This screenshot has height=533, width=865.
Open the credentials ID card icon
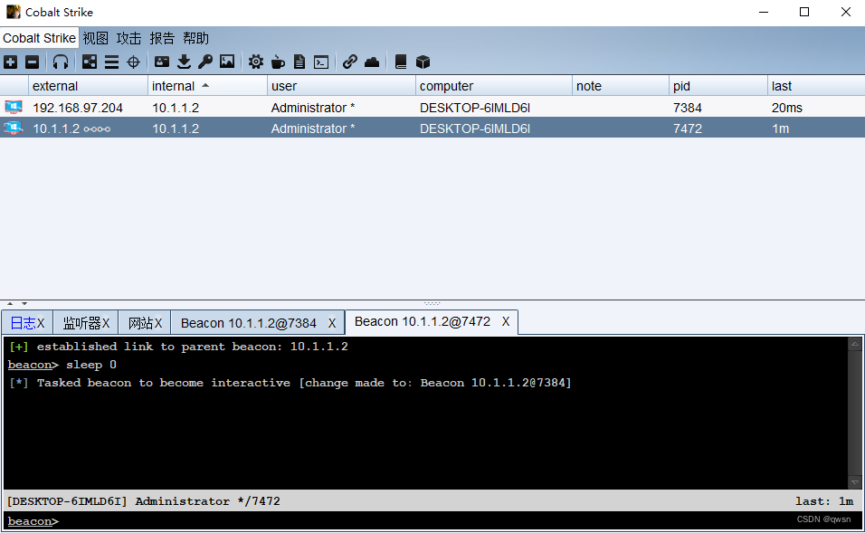[x=162, y=62]
